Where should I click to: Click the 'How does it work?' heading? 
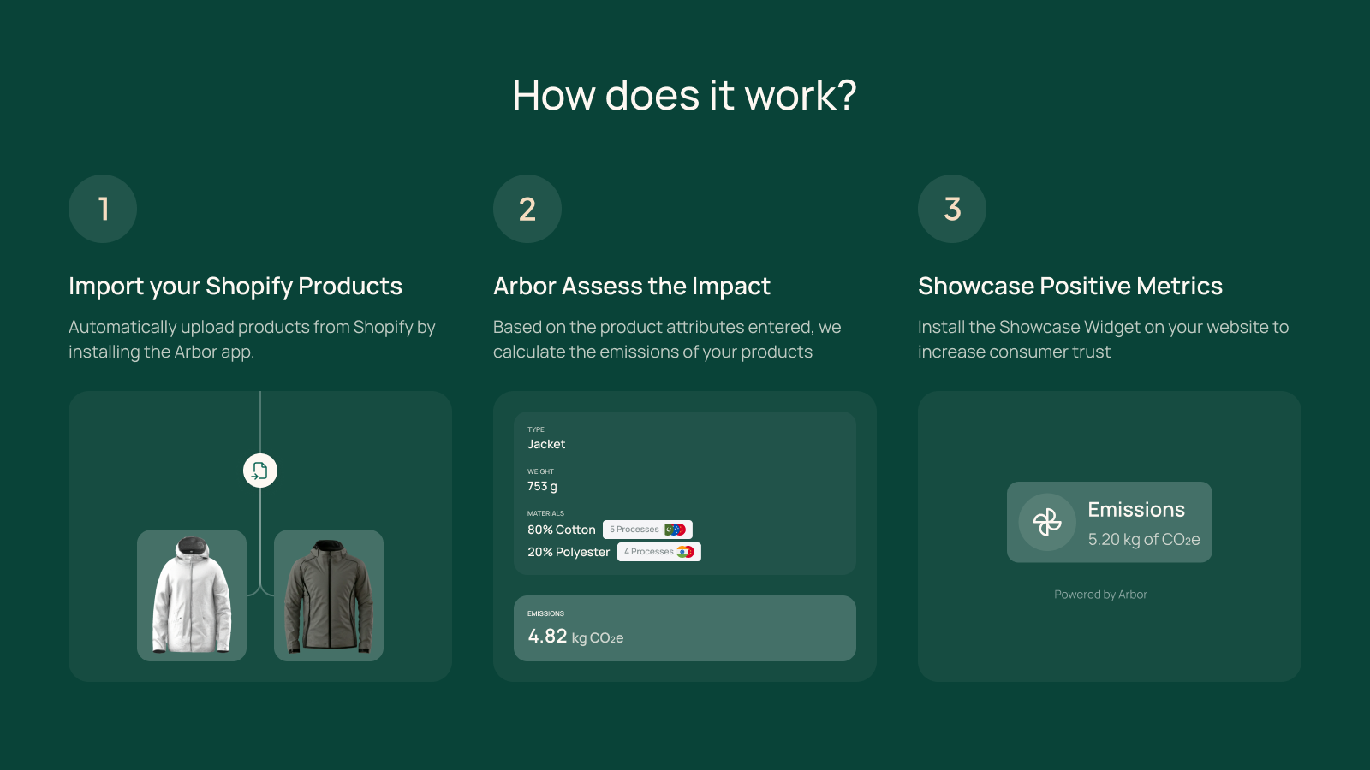coord(684,95)
